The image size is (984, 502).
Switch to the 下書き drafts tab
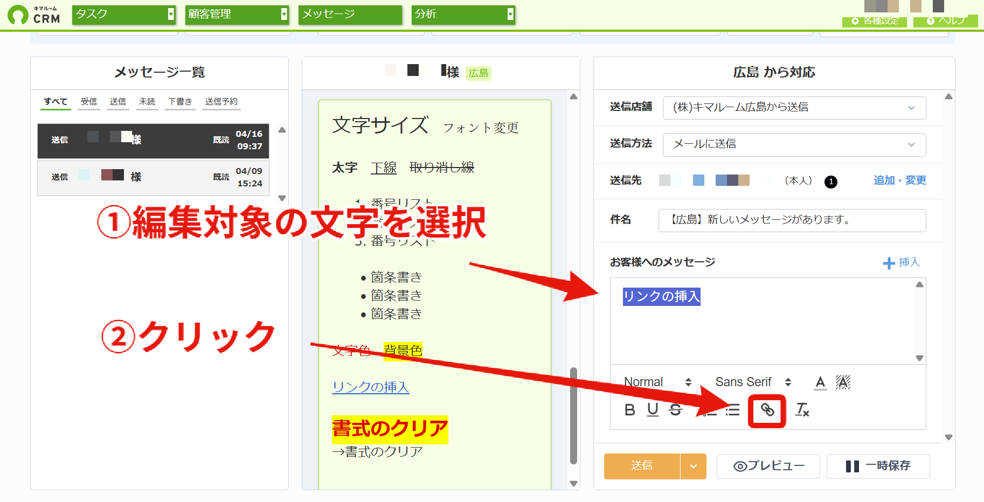180,101
